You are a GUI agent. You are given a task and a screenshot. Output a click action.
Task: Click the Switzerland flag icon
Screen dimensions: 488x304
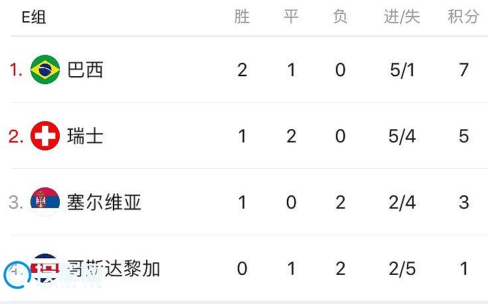pos(45,136)
